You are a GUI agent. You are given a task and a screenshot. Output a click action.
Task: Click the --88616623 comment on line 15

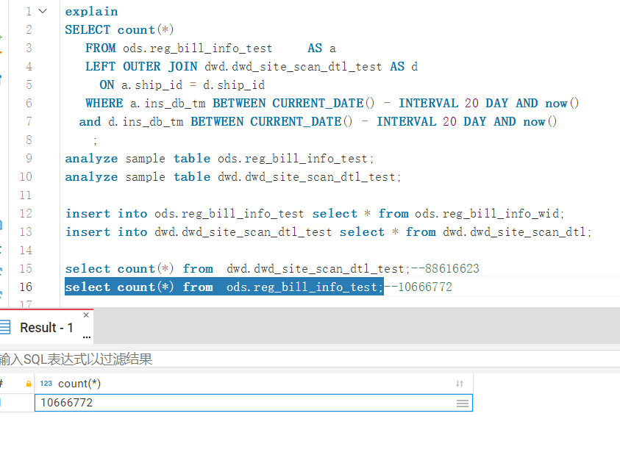tap(430, 269)
